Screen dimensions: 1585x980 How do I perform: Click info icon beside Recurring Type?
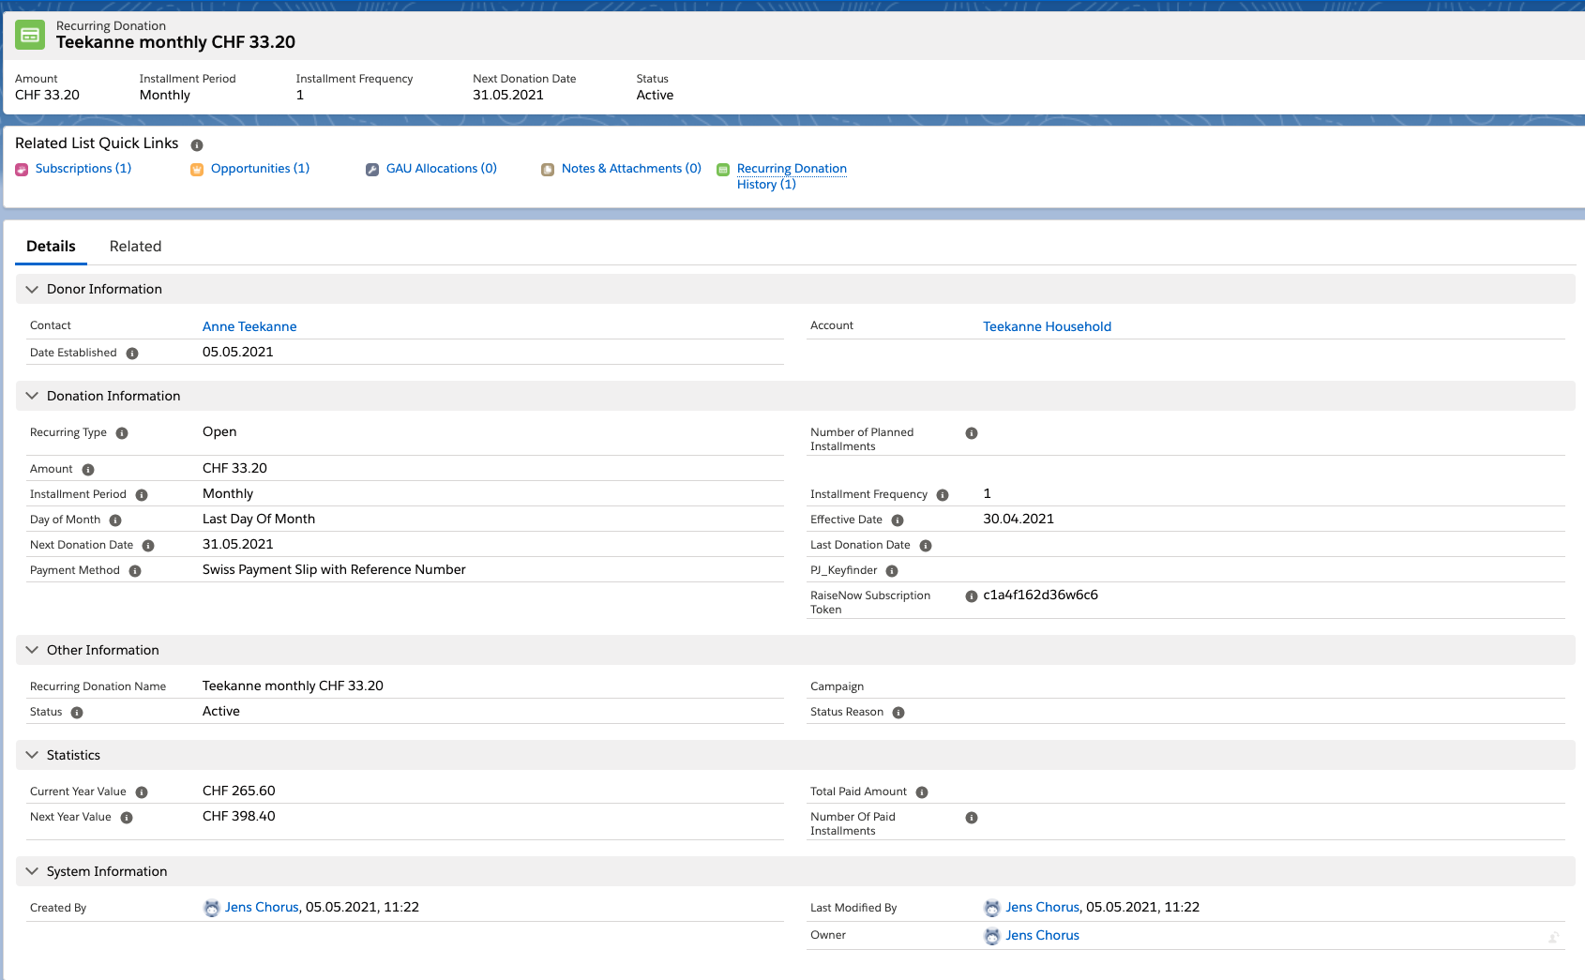(122, 433)
